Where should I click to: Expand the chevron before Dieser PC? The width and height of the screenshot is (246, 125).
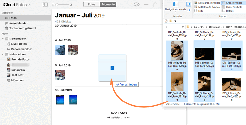[x=192, y=27]
